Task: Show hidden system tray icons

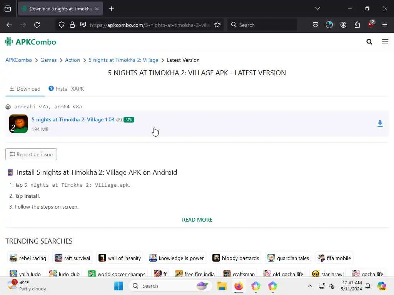Action: (x=310, y=286)
